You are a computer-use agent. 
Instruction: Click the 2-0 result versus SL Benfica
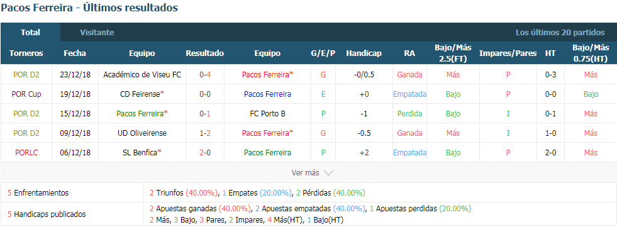point(204,153)
